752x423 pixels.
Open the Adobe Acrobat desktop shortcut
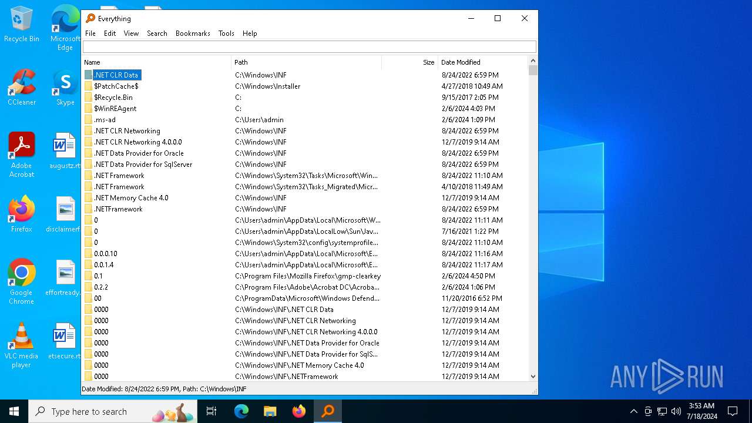click(21, 155)
